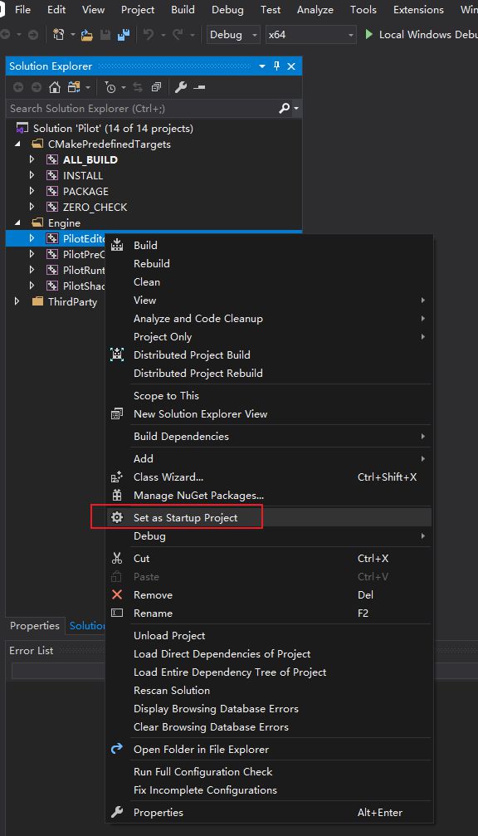Screen dimensions: 478x836
Task: Select the Solution 'Pilot' root node
Action: (113, 129)
